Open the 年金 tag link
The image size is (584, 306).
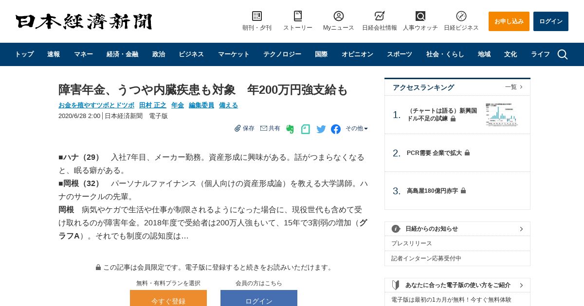point(178,105)
